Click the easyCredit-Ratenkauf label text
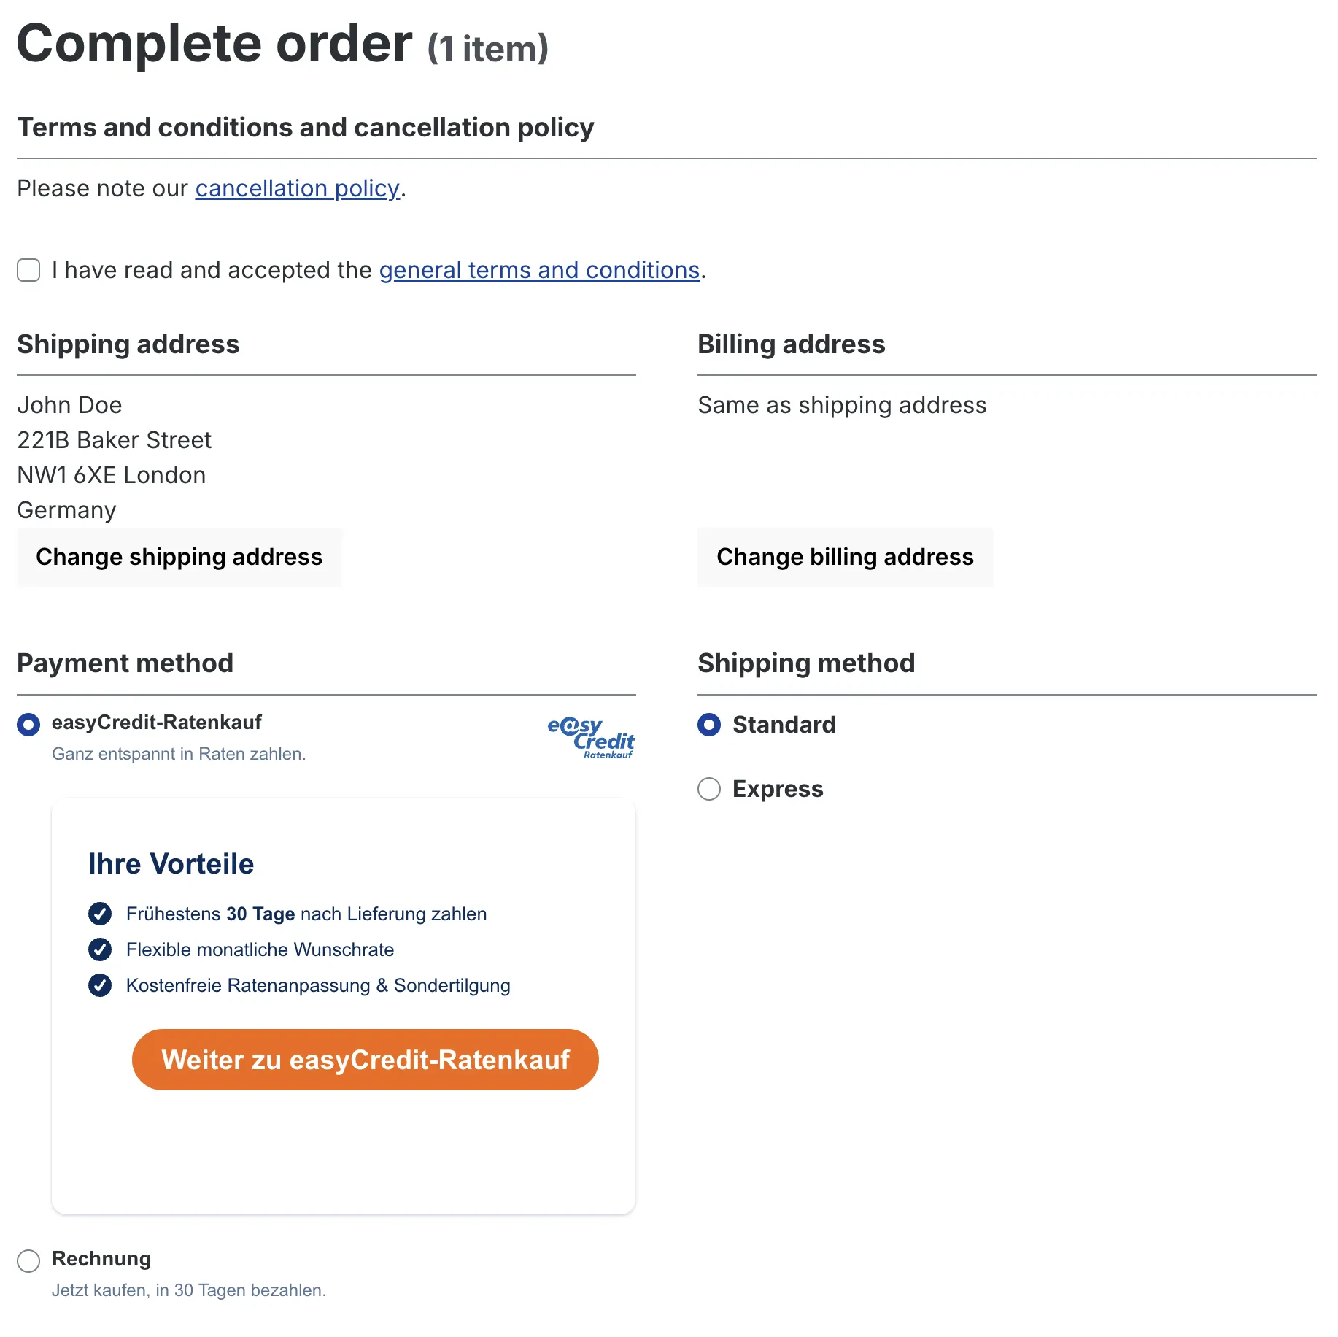The width and height of the screenshot is (1338, 1337). pyautogui.click(x=156, y=723)
